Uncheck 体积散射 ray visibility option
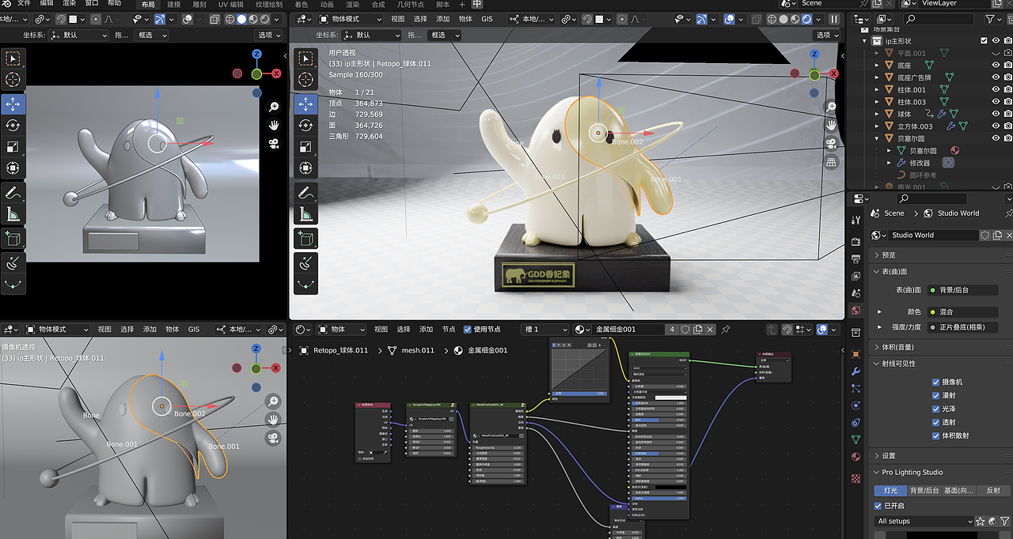 point(935,435)
